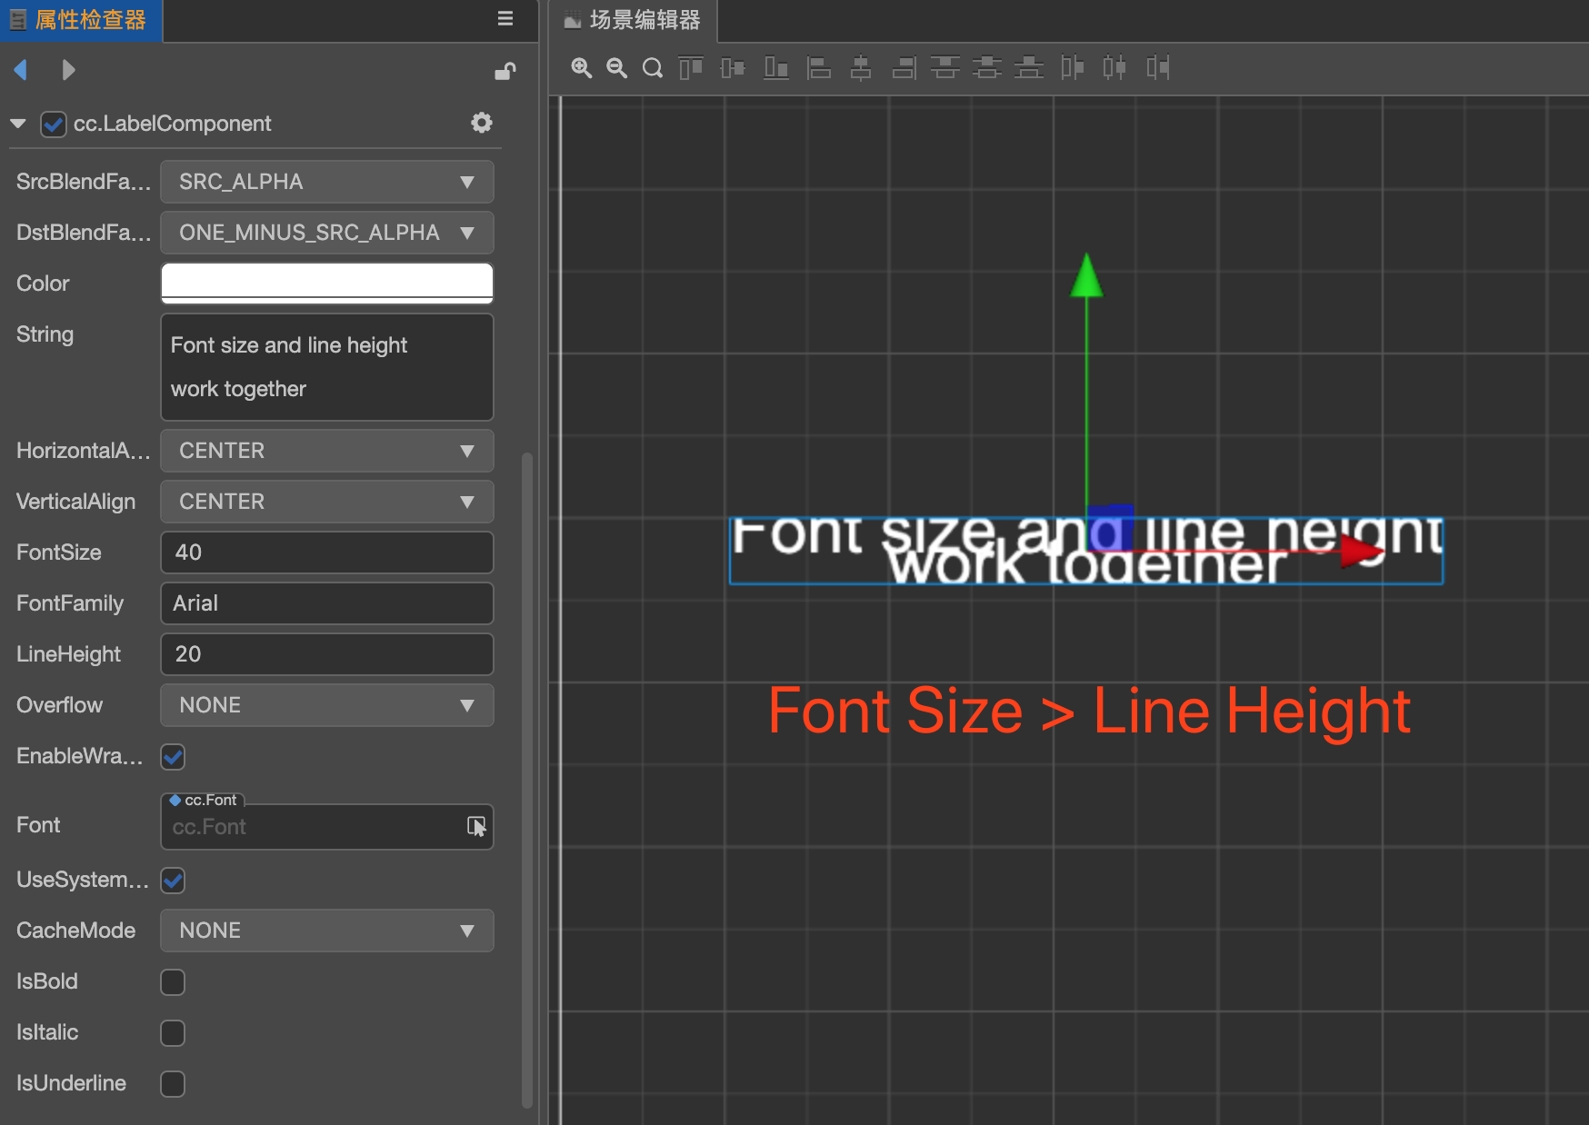
Task: Enable the IsBold checkbox
Action: [173, 981]
